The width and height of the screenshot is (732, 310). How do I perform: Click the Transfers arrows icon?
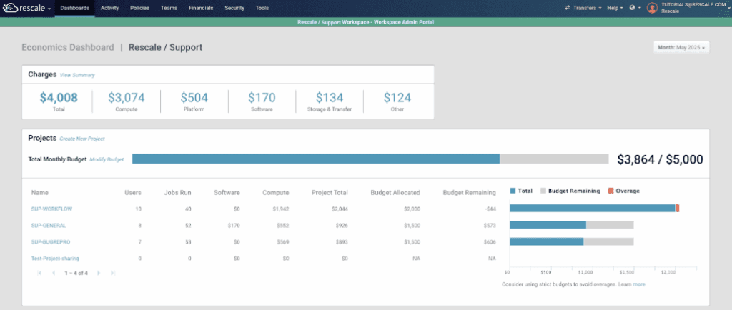tap(568, 8)
